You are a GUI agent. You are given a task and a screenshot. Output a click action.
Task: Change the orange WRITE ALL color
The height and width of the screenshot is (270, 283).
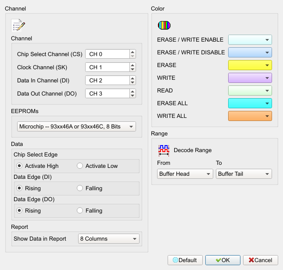point(250,116)
